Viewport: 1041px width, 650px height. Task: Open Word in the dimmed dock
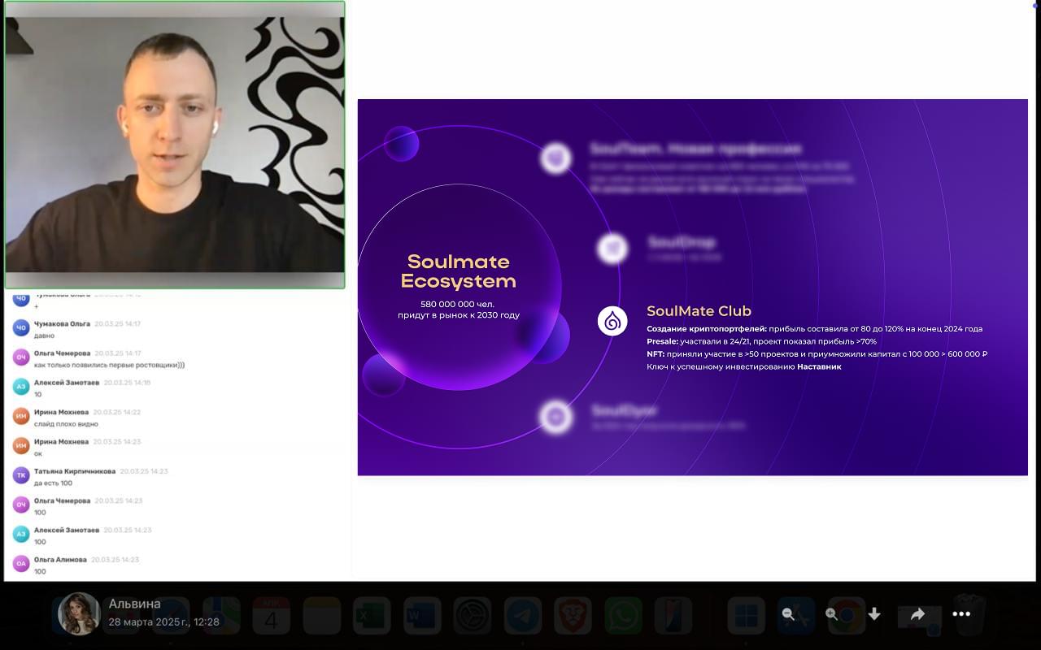(422, 615)
